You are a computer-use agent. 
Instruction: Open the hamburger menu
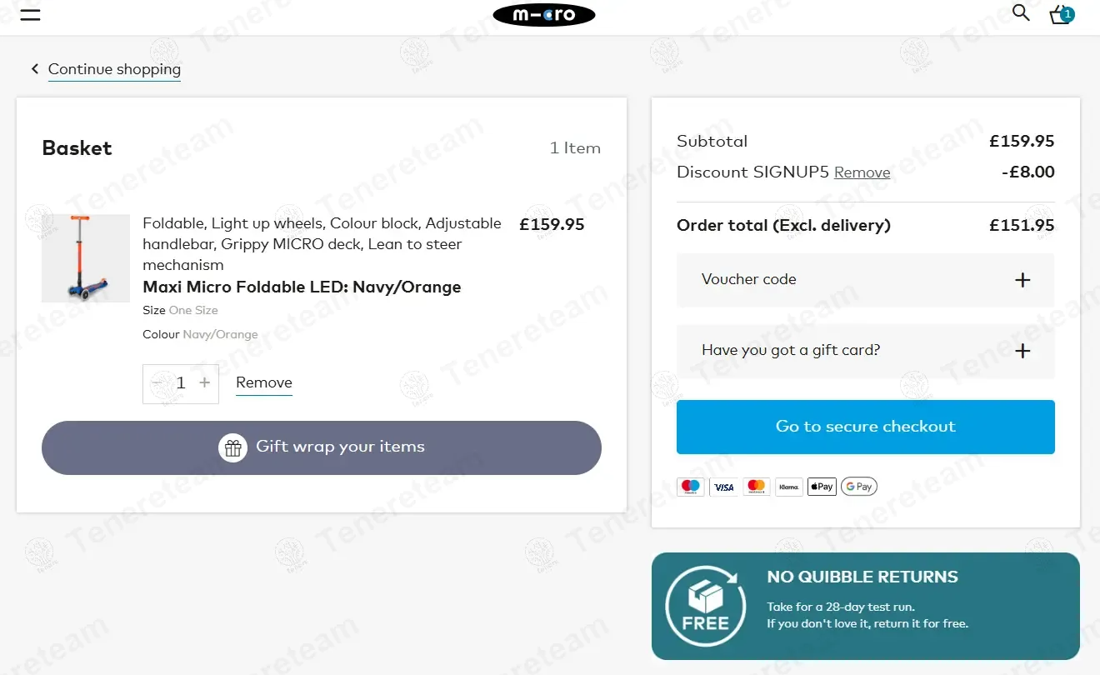tap(31, 15)
